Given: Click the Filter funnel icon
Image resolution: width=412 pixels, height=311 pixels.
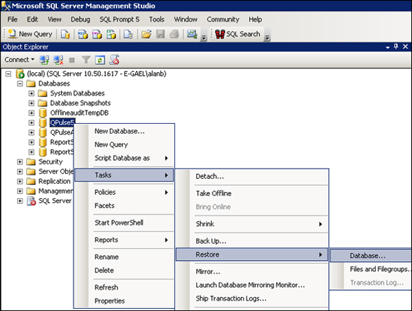Looking at the screenshot, I should [86, 60].
